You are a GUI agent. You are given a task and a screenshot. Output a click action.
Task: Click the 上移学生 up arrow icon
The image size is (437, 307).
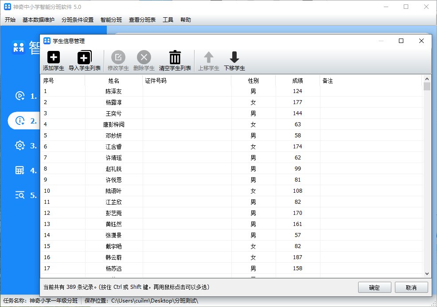click(x=208, y=58)
